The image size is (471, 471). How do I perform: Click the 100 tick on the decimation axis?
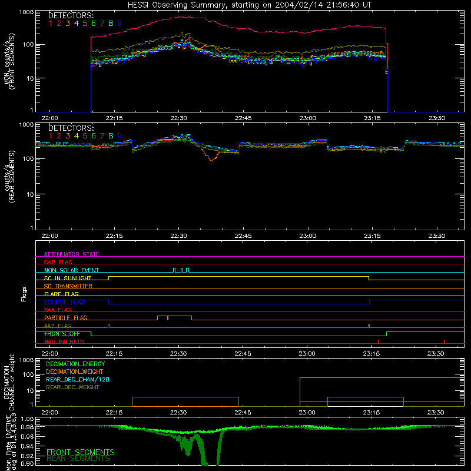(29, 374)
